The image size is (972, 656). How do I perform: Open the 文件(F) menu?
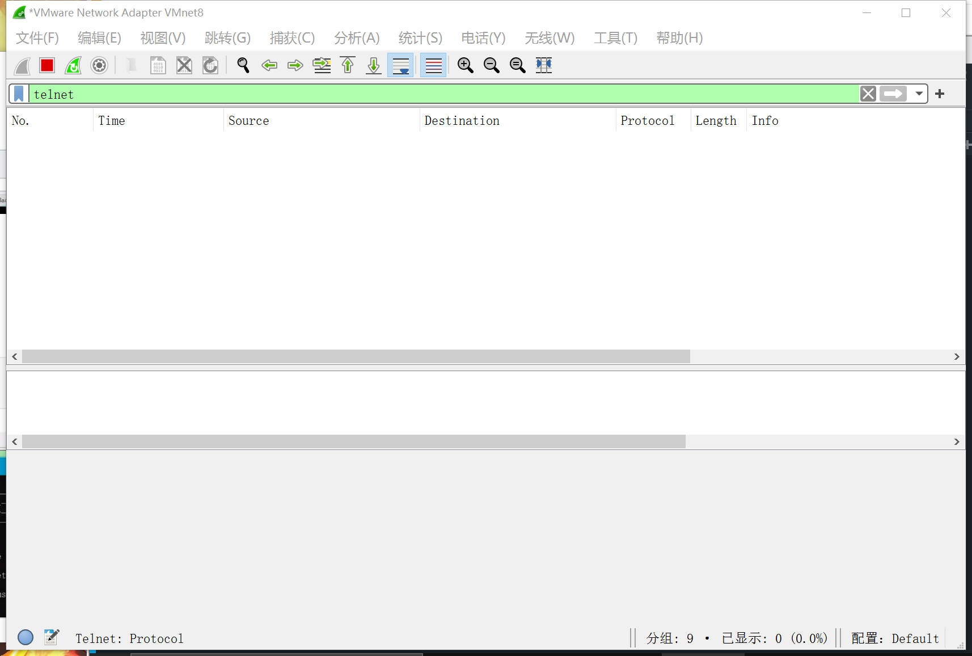(37, 38)
